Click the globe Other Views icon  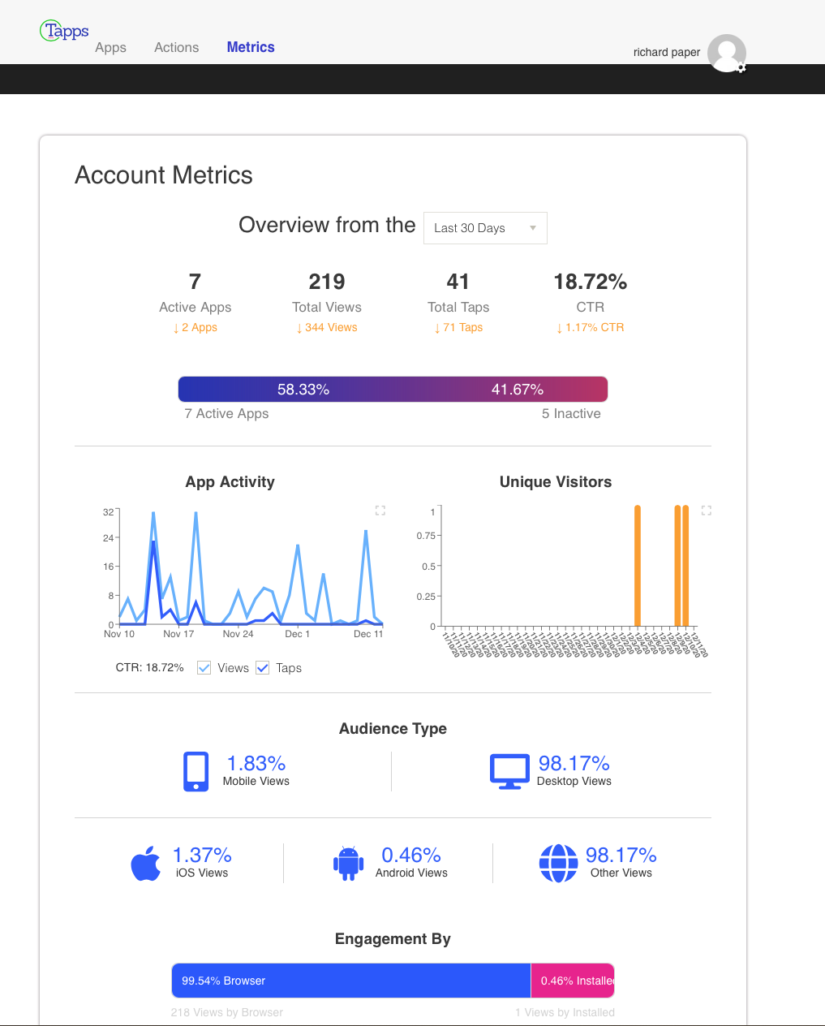(x=558, y=863)
